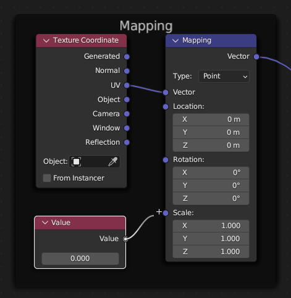
Task: Click the Camera output socket
Action: coord(127,114)
